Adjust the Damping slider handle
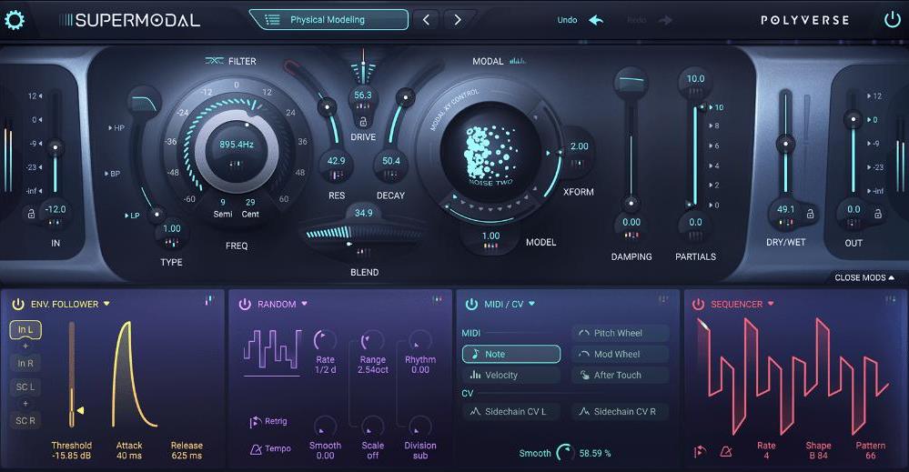Screen dimensions: 909x472 point(631,204)
